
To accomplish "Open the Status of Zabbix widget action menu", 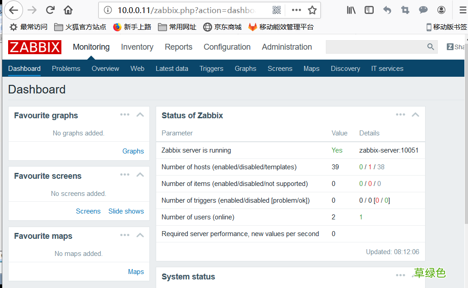I will coord(400,115).
